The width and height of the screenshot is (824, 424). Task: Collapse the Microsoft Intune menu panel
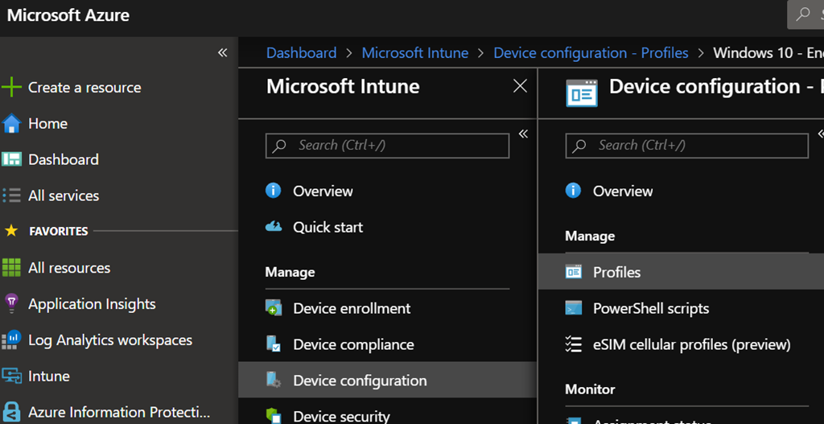523,134
